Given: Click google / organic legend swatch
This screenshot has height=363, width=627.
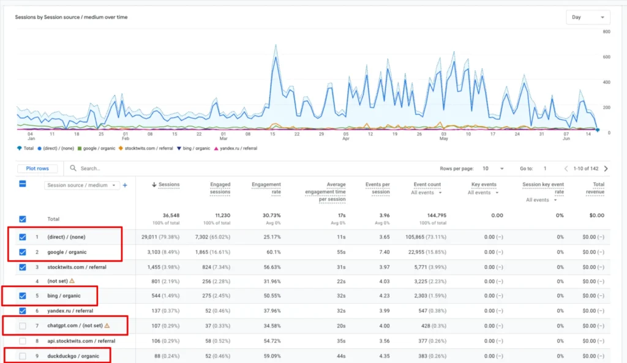Looking at the screenshot, I should (80, 148).
